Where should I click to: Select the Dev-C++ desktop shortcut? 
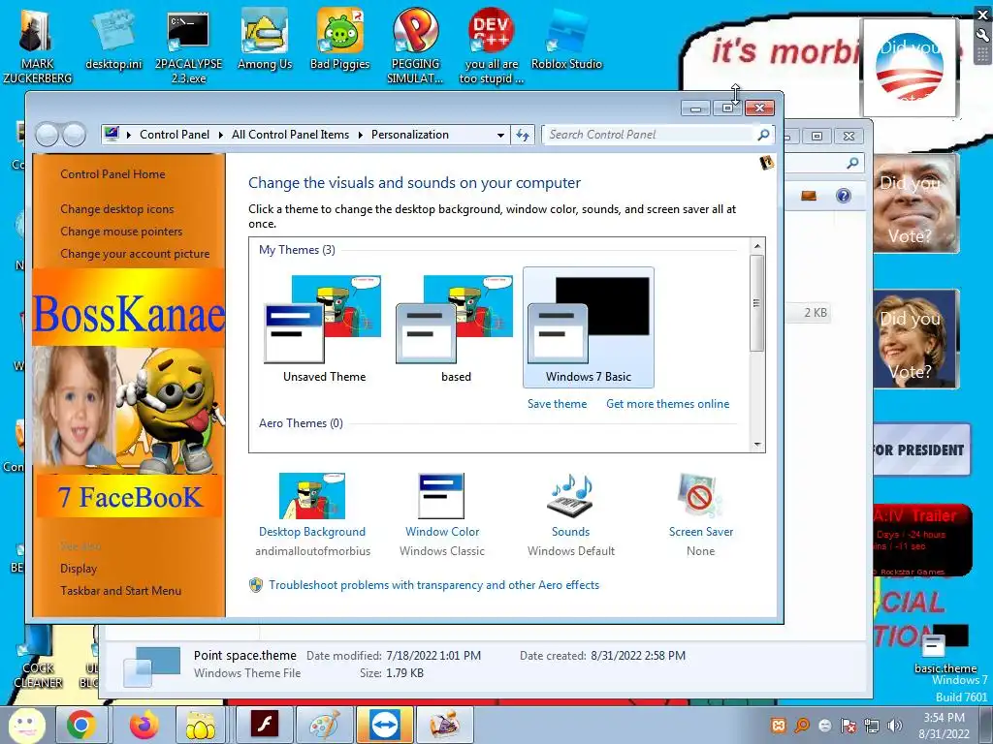492,46
